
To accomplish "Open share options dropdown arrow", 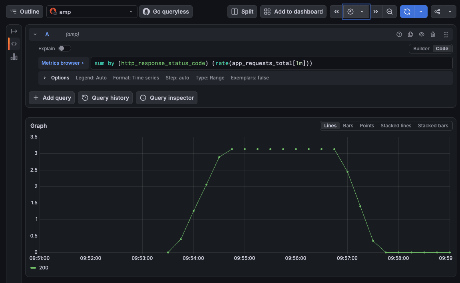I will (x=450, y=12).
